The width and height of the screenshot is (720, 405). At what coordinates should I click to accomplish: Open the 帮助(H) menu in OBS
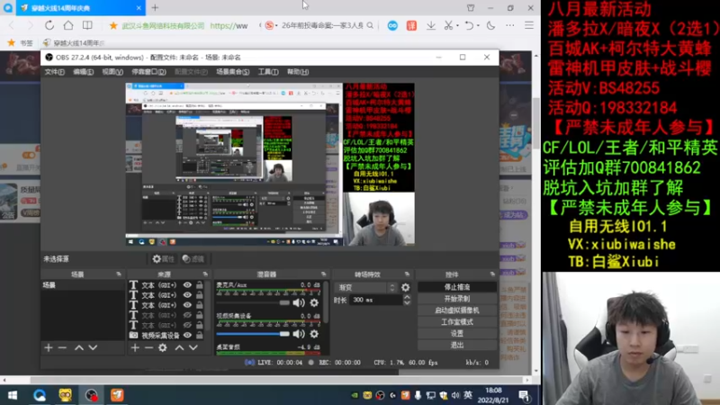coord(298,72)
